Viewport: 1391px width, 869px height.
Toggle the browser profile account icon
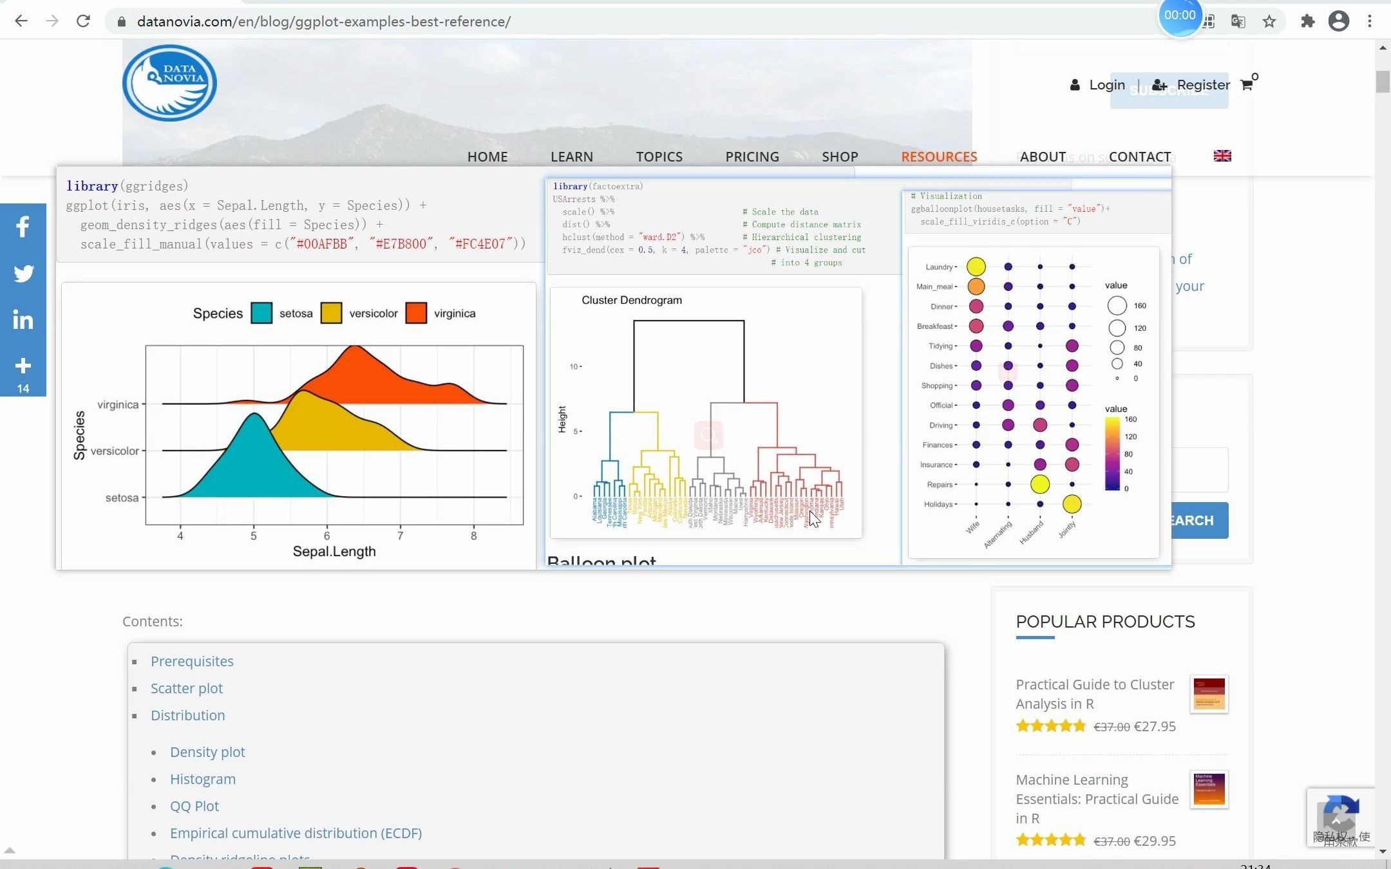1339,21
